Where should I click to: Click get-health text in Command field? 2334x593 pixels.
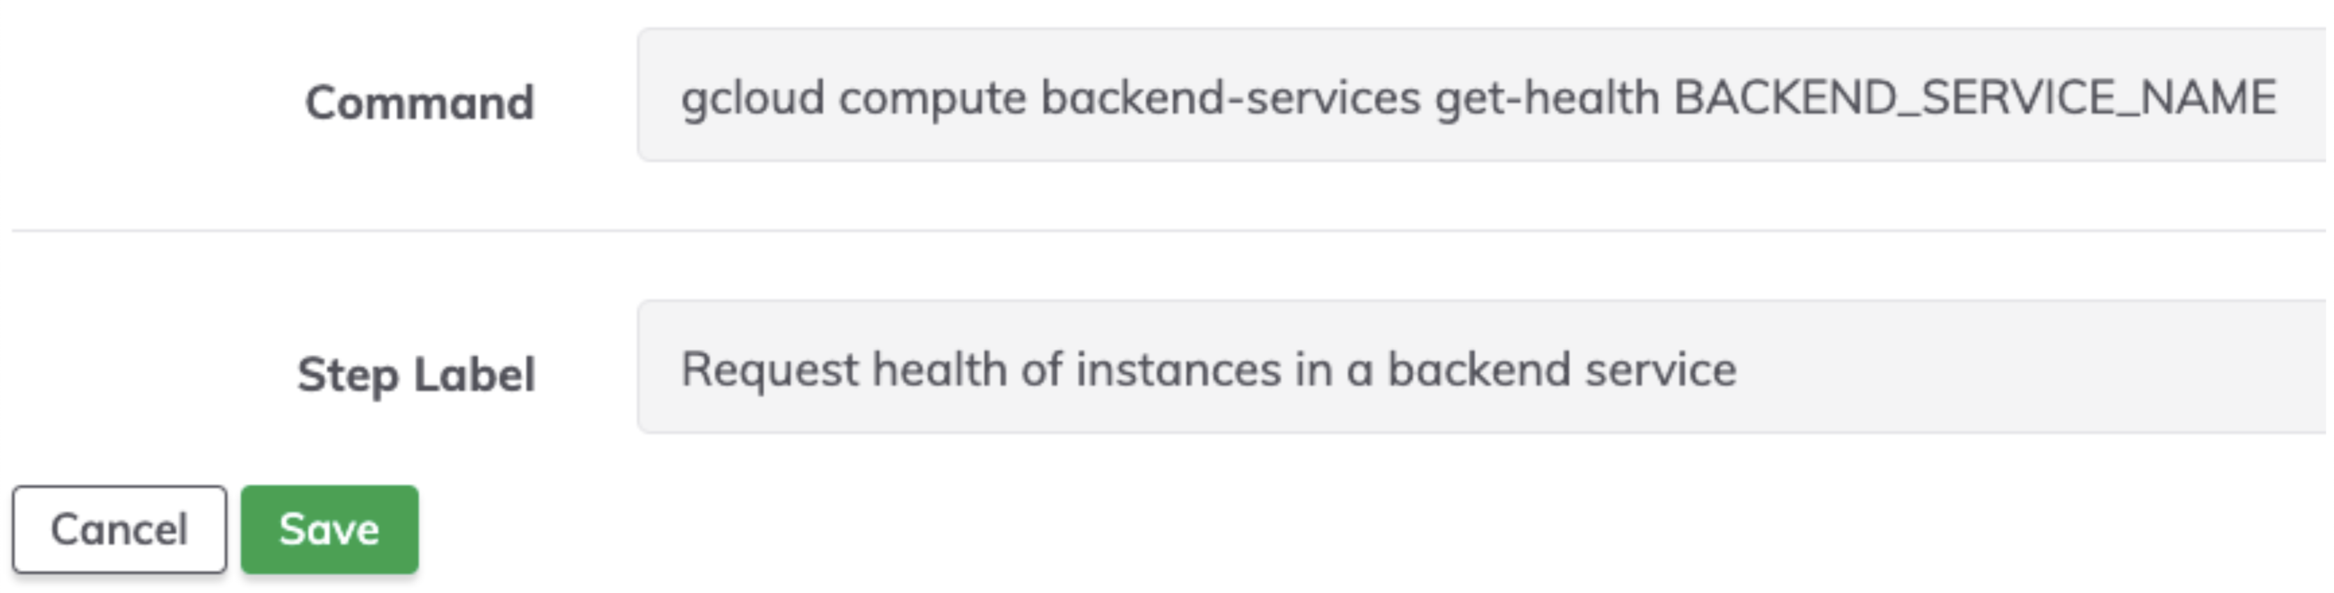(x=1547, y=99)
